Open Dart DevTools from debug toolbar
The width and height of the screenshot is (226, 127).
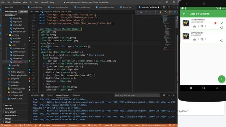[175, 12]
